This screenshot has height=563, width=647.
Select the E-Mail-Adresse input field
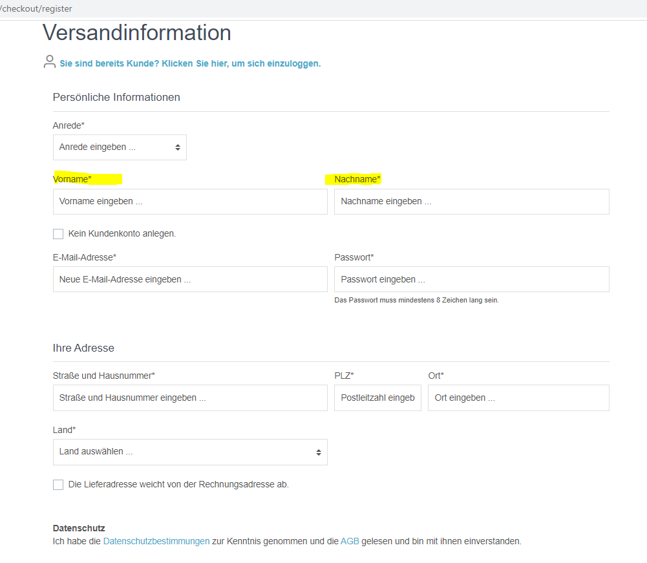[x=190, y=279]
